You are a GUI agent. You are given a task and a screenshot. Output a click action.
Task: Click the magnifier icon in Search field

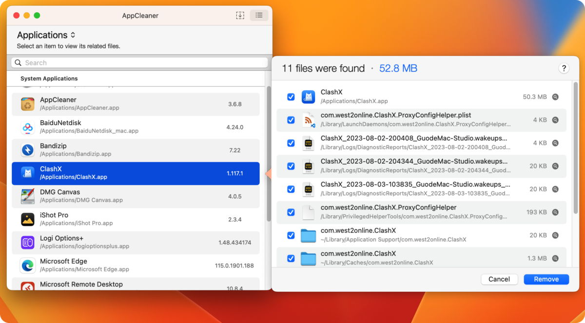(19, 63)
